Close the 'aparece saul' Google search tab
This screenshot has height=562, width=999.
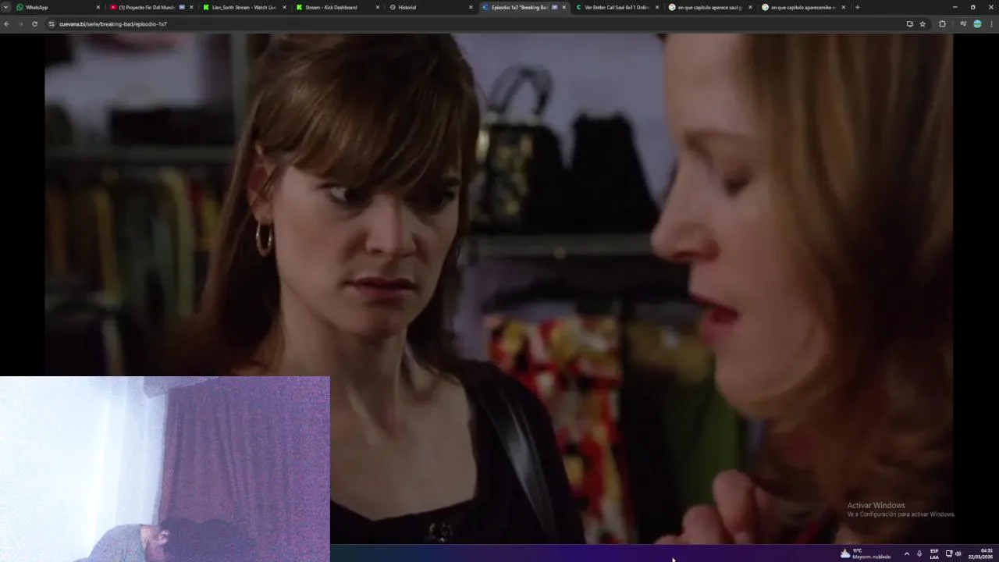point(750,7)
